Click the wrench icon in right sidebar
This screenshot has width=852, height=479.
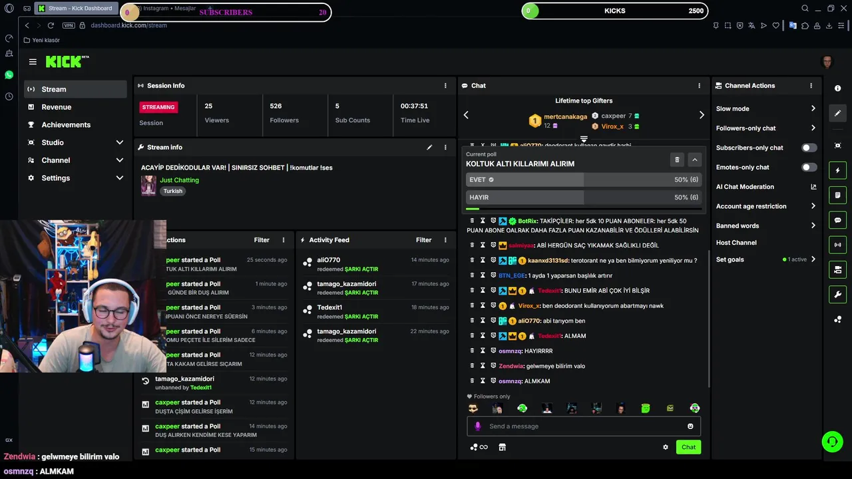click(837, 294)
